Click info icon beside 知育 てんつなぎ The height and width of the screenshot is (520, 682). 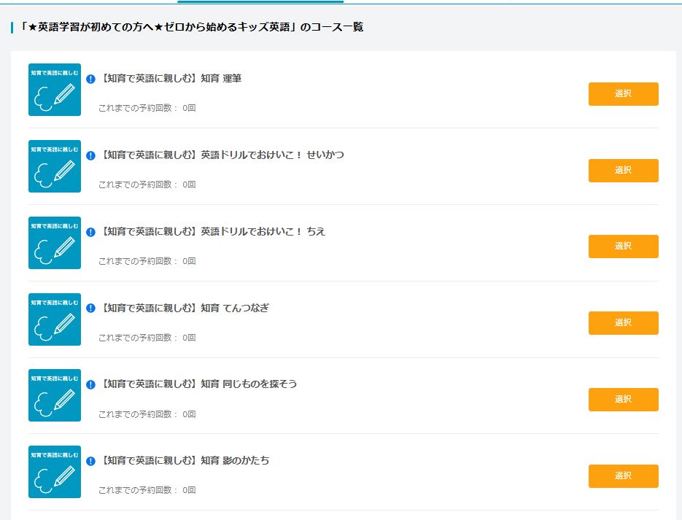click(x=90, y=308)
